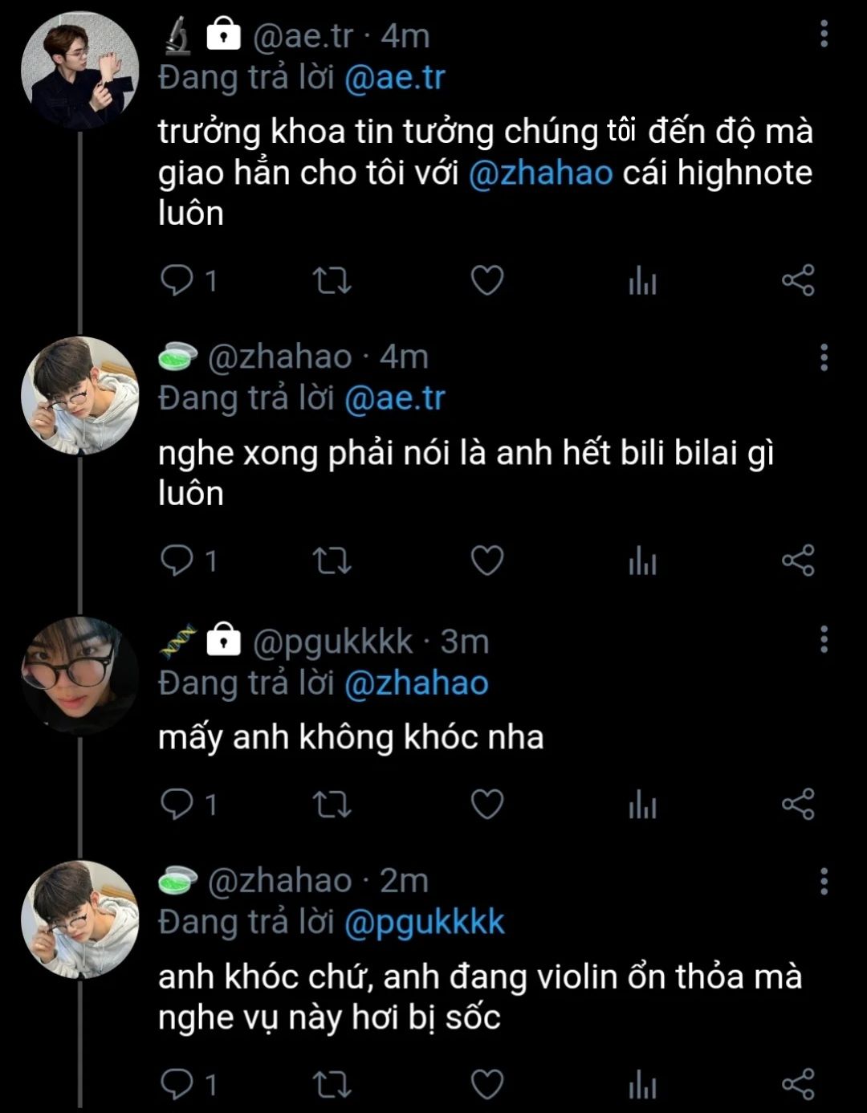View analytics for the "bili bilai" tweet
This screenshot has width=867, height=1113.
[x=642, y=561]
